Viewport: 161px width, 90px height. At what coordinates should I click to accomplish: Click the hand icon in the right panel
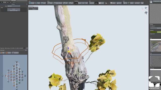151,2
